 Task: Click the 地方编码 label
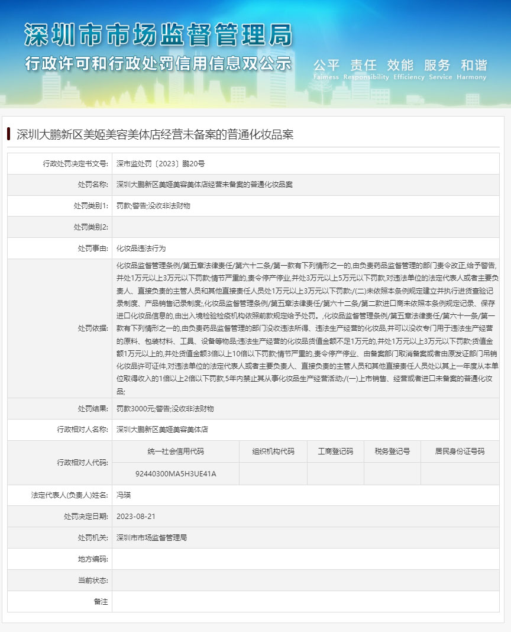pyautogui.click(x=93, y=559)
